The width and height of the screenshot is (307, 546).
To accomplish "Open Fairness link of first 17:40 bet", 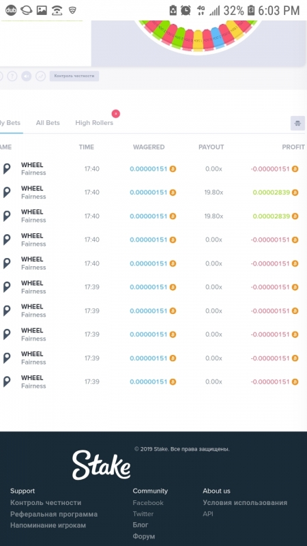I will coord(33,173).
